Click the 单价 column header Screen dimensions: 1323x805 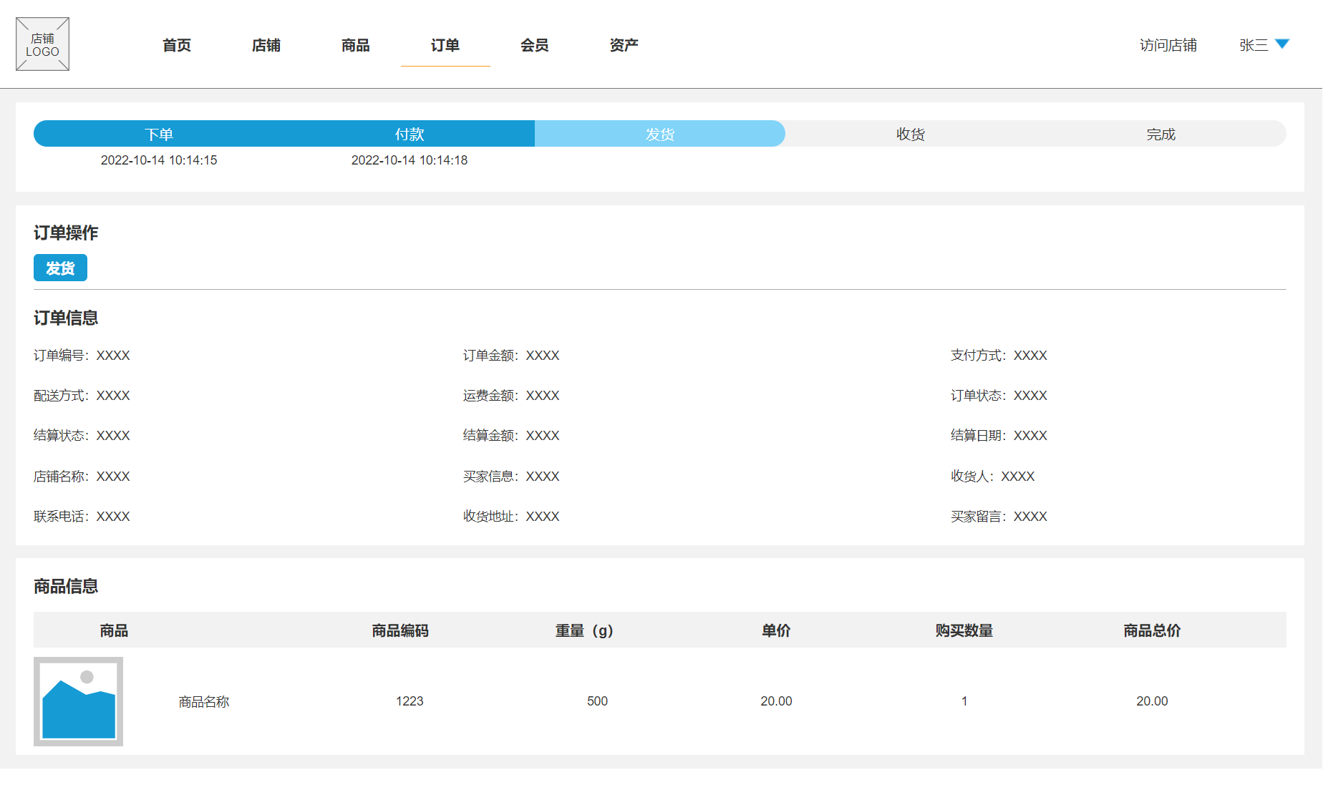click(x=776, y=630)
